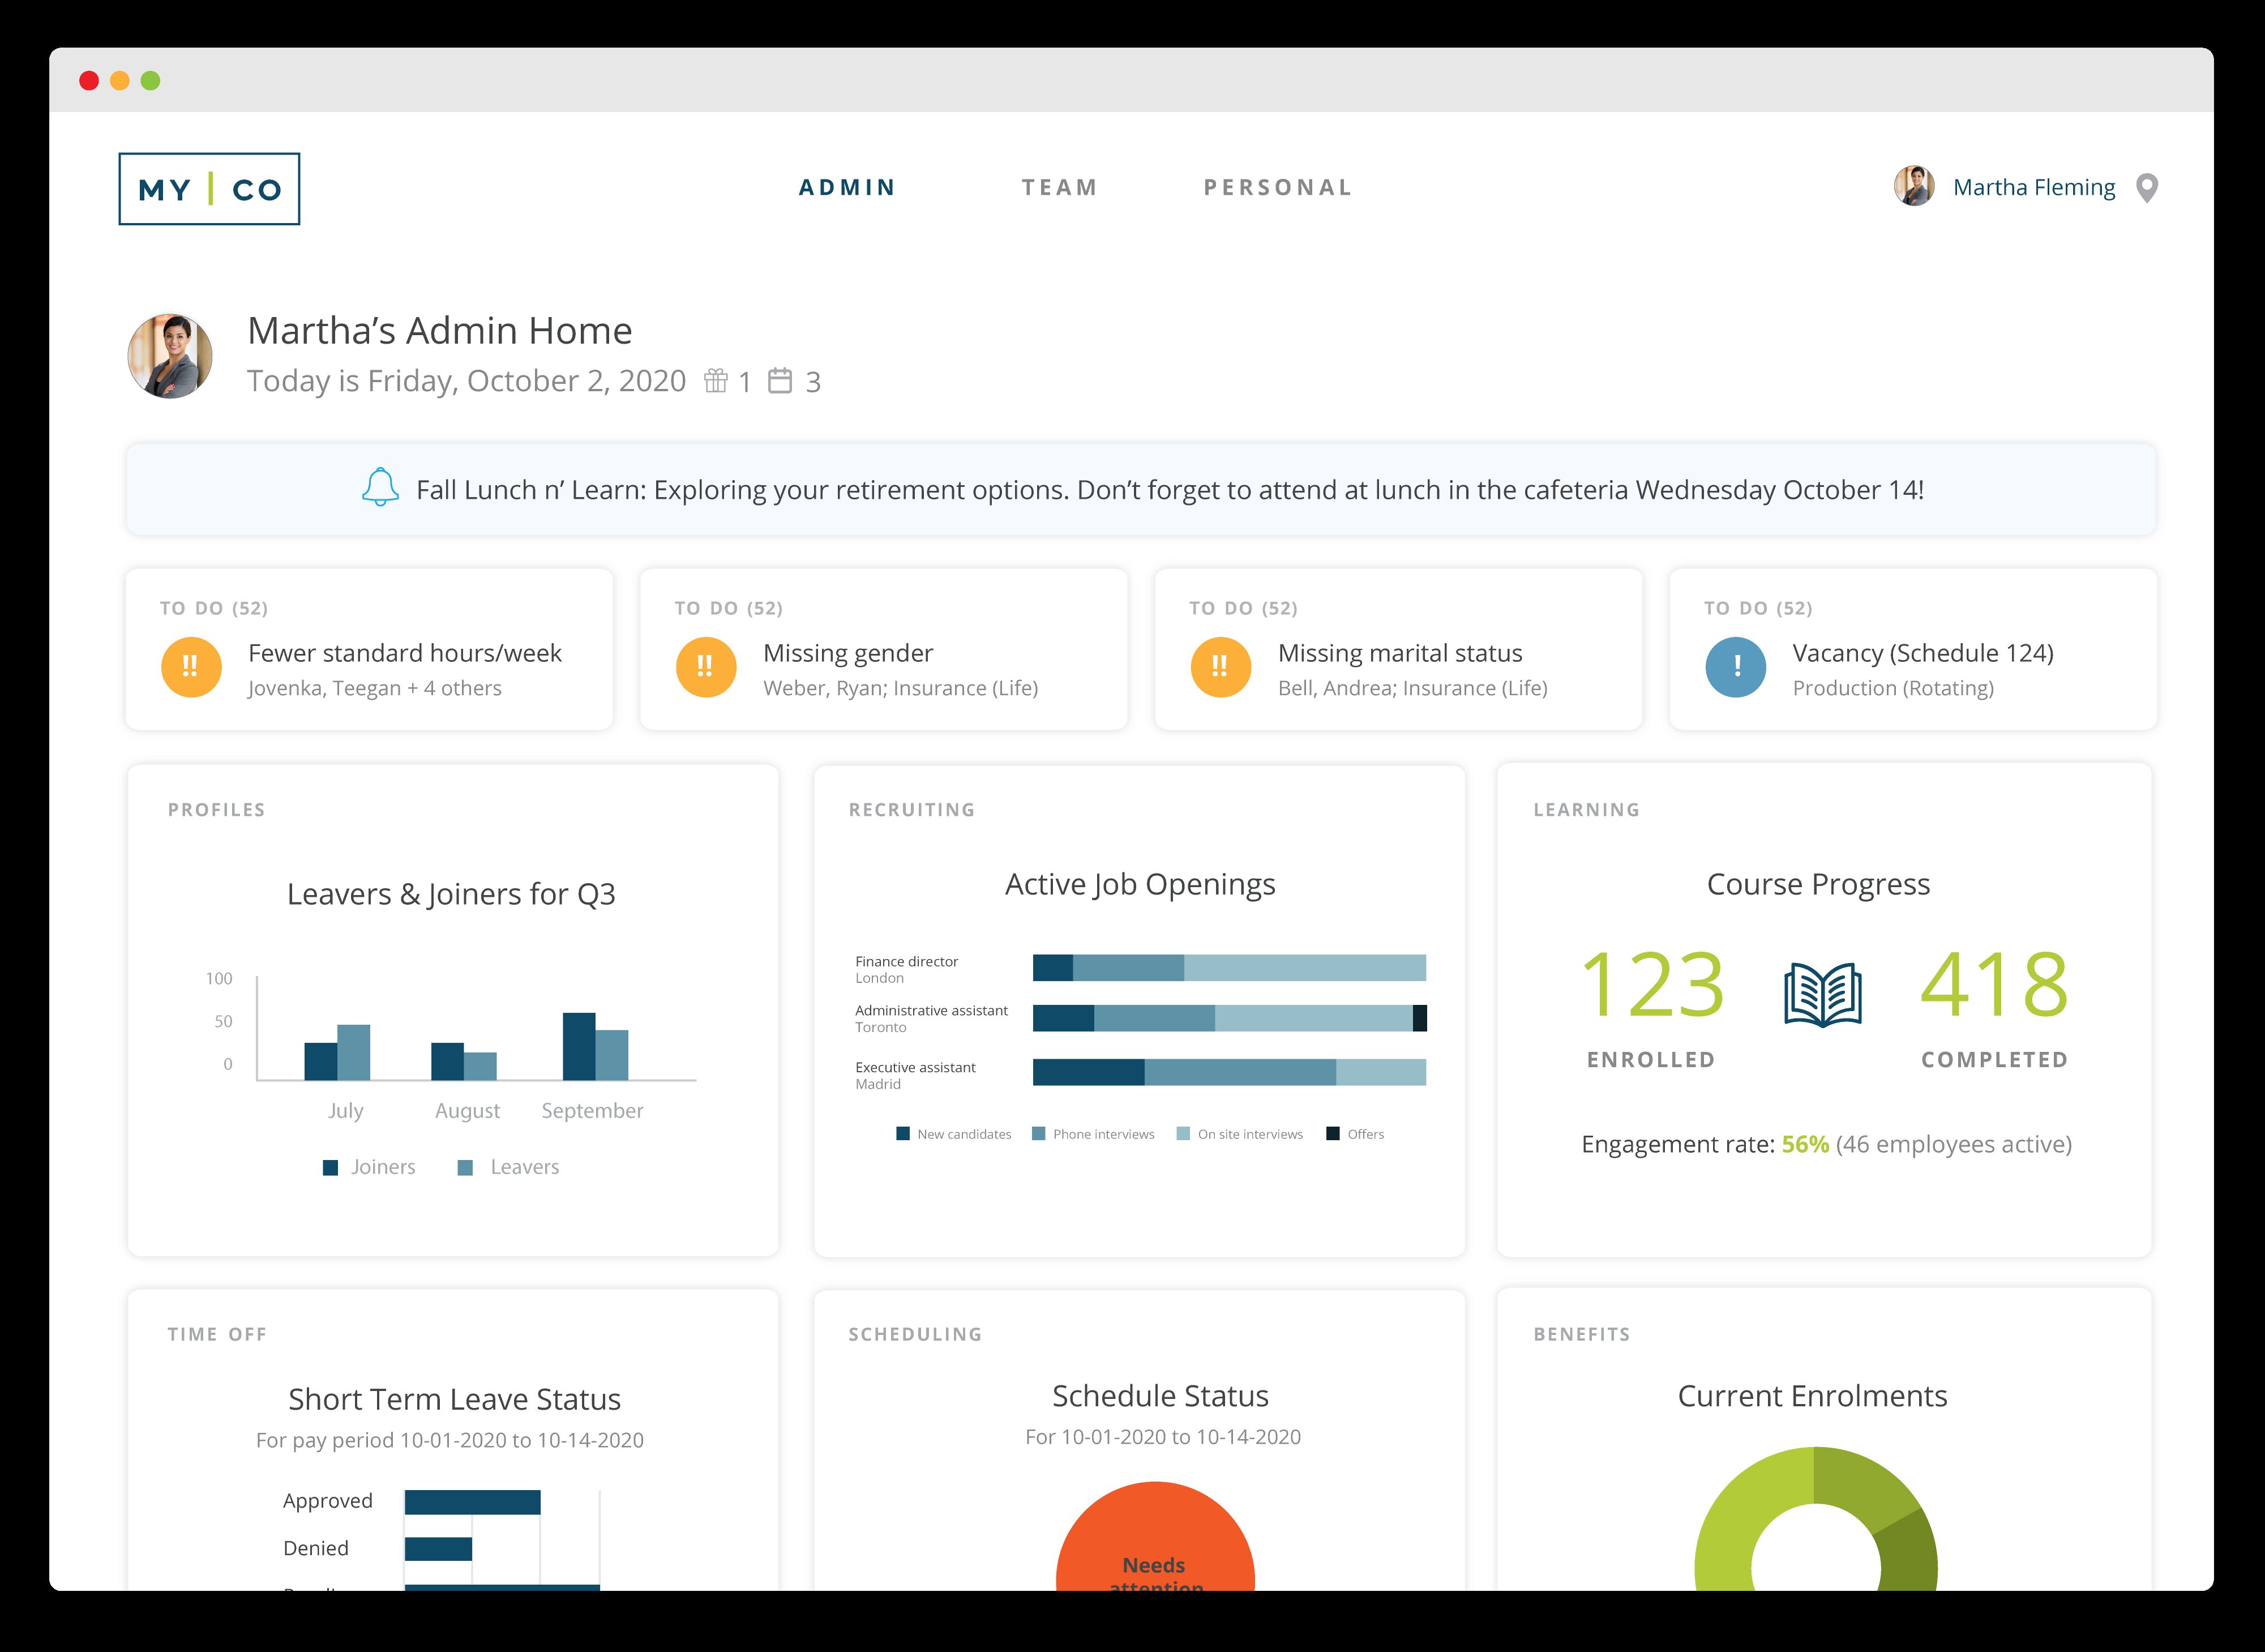Click the MY CO logo
The height and width of the screenshot is (1652, 2265).
tap(209, 189)
